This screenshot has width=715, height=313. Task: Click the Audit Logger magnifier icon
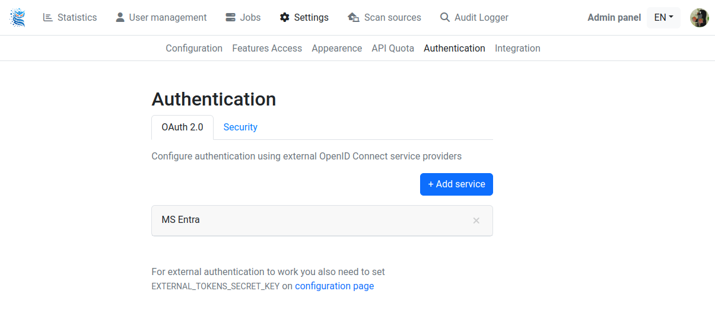point(445,17)
